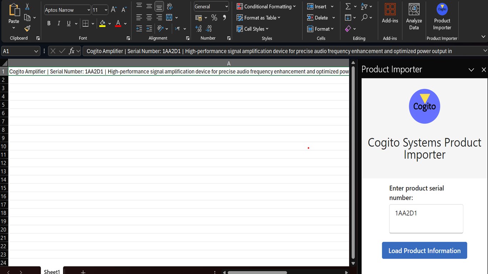Apply the Borders icon to the cell

[85, 24]
